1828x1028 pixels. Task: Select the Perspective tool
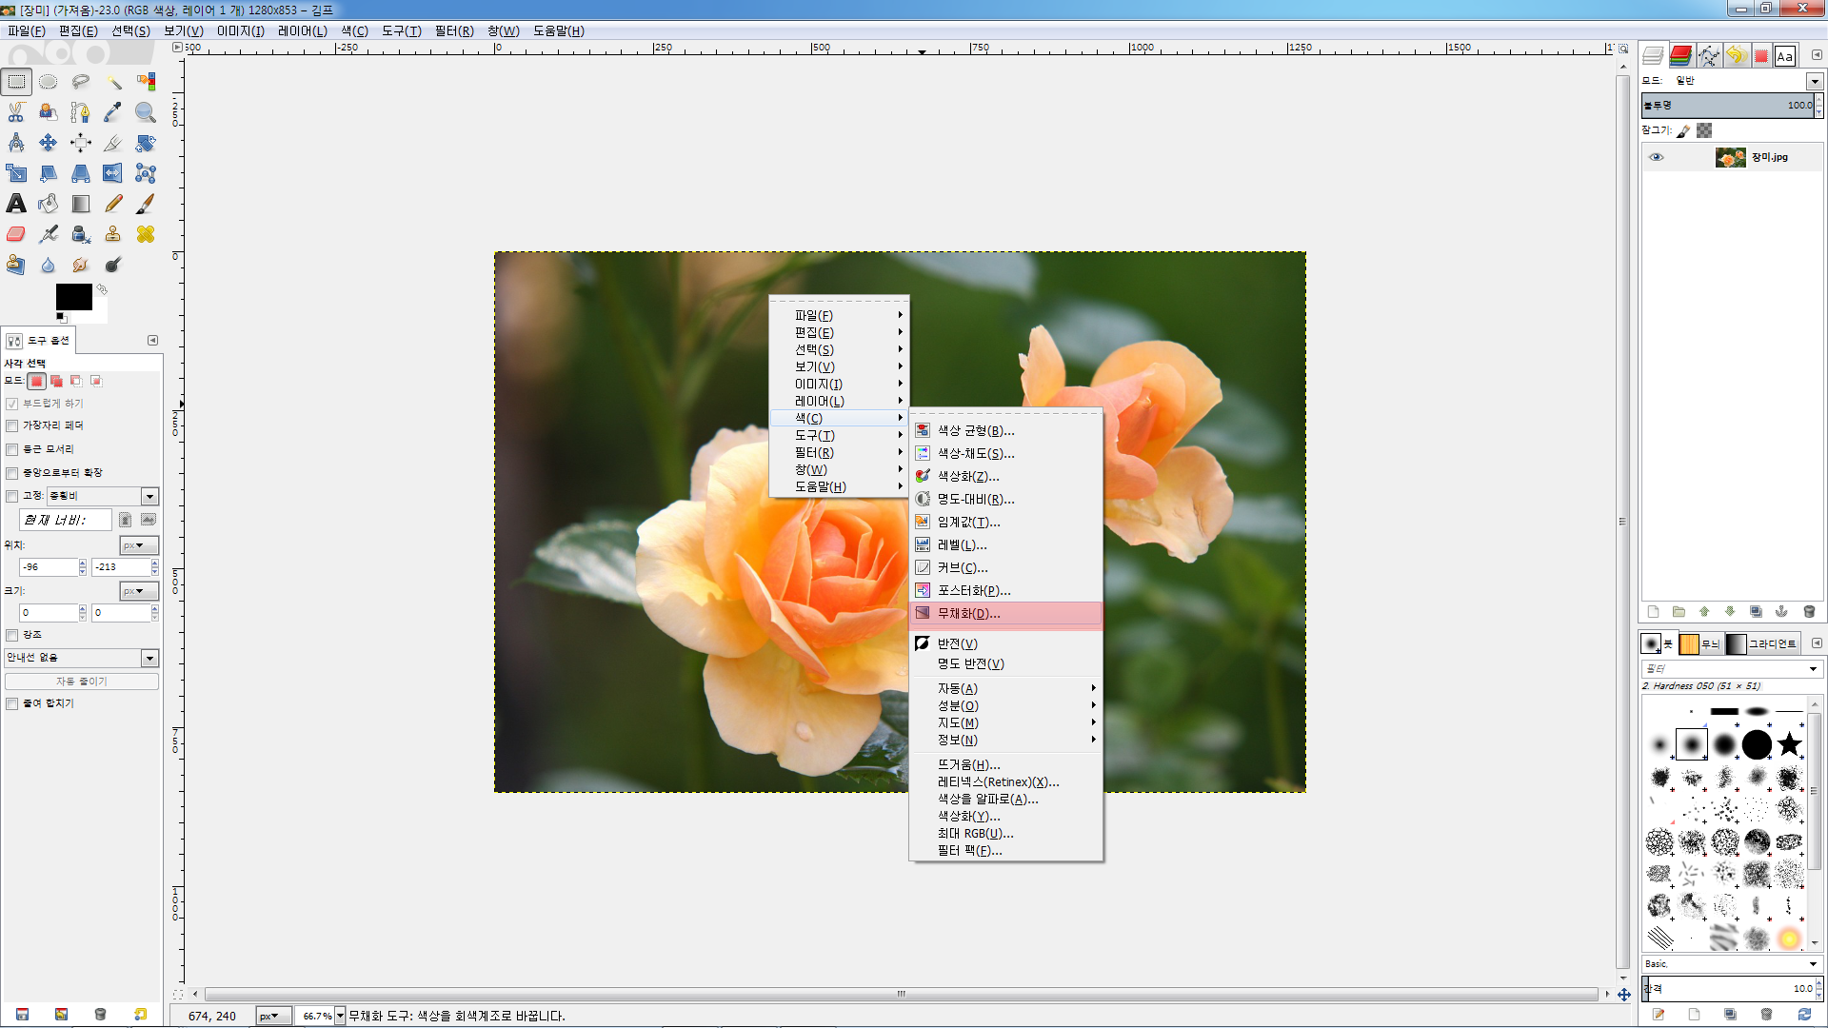pyautogui.click(x=81, y=173)
